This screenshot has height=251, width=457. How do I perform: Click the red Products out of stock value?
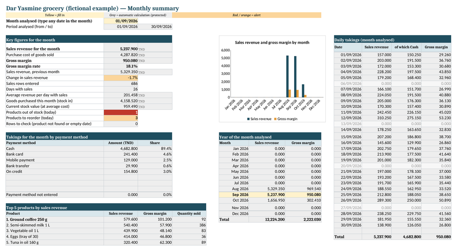[x=120, y=112]
